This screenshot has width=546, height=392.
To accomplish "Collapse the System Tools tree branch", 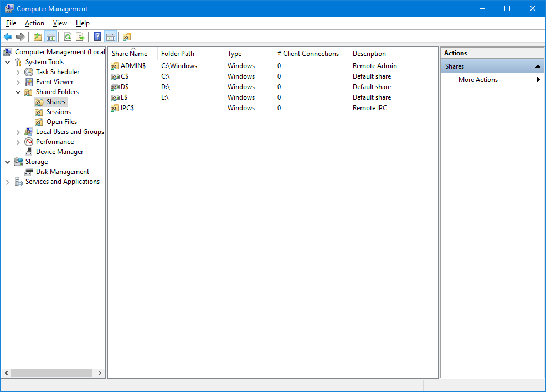I will coord(8,61).
